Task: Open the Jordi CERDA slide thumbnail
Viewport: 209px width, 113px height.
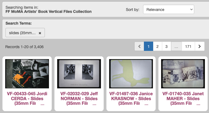Action: tap(27, 74)
